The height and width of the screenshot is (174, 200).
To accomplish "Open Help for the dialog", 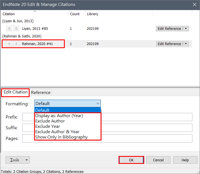I will coord(185,160).
